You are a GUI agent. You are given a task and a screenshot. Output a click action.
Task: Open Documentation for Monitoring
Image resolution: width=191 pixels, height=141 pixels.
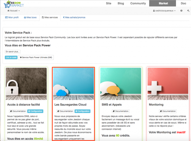(168, 111)
